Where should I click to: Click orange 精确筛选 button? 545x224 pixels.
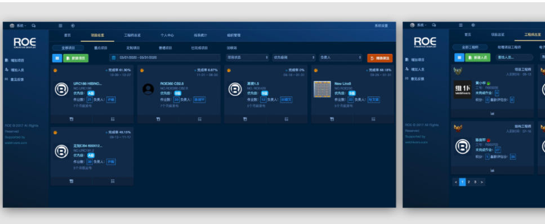click(x=380, y=58)
